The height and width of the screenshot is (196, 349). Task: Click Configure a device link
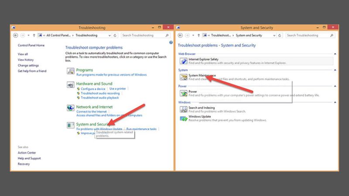(93, 89)
